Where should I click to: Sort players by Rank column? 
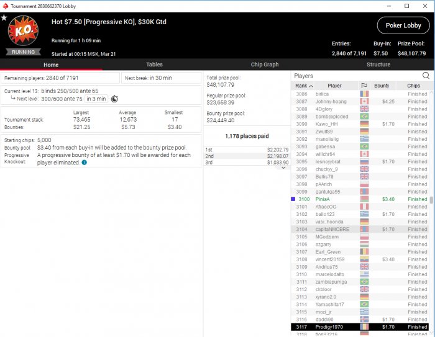[304, 86]
